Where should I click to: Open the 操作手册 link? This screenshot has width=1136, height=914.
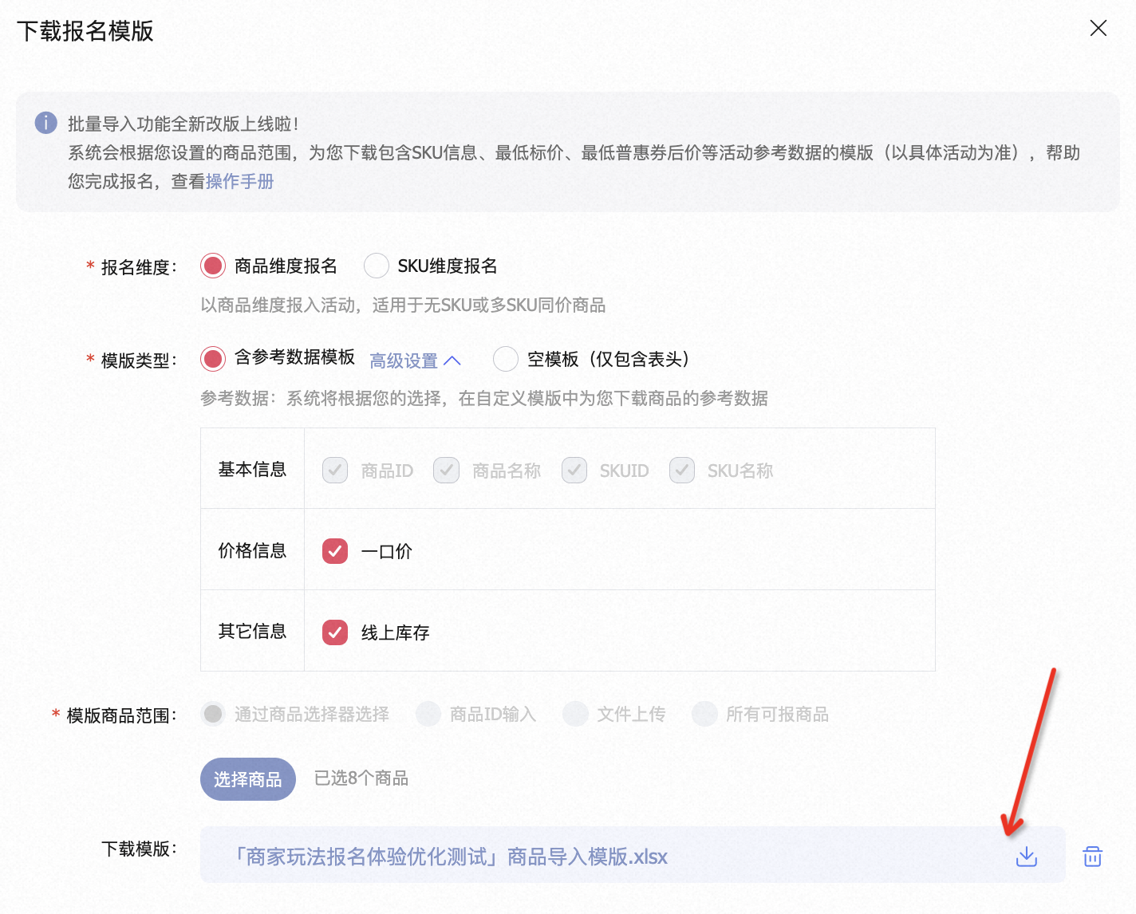coord(239,182)
